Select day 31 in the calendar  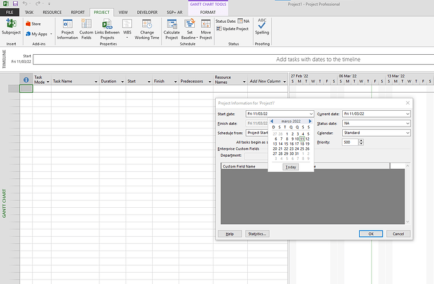[297, 154]
